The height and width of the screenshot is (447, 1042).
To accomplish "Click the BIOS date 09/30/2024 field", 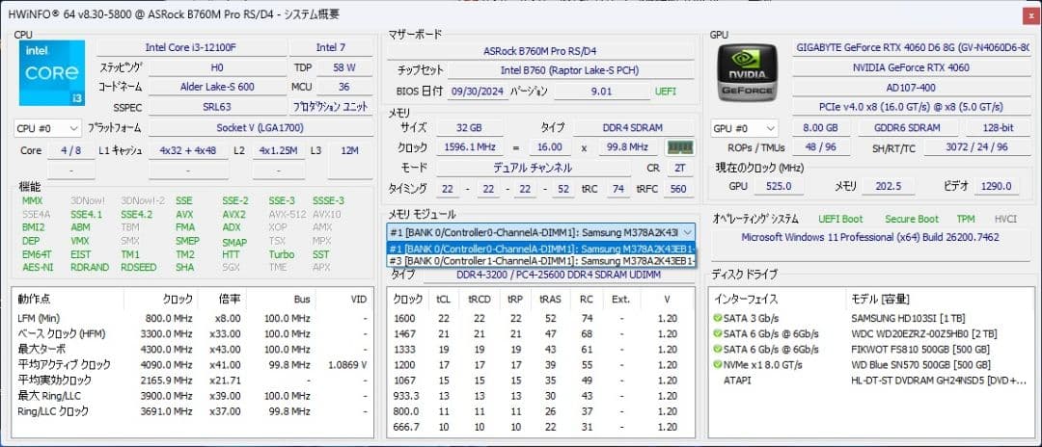I will point(479,92).
